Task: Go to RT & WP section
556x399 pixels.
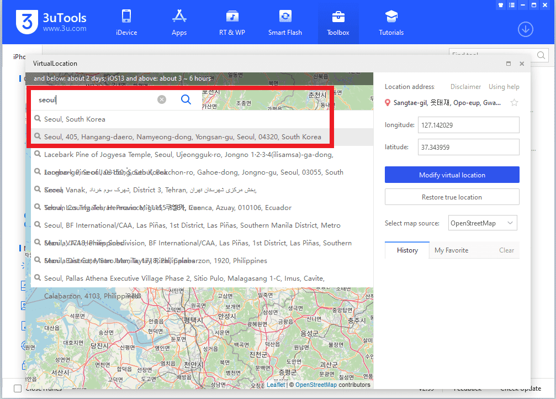Action: click(232, 23)
